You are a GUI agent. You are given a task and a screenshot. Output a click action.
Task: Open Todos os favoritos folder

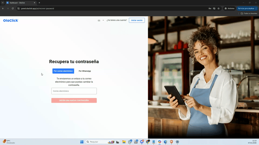point(249,13)
